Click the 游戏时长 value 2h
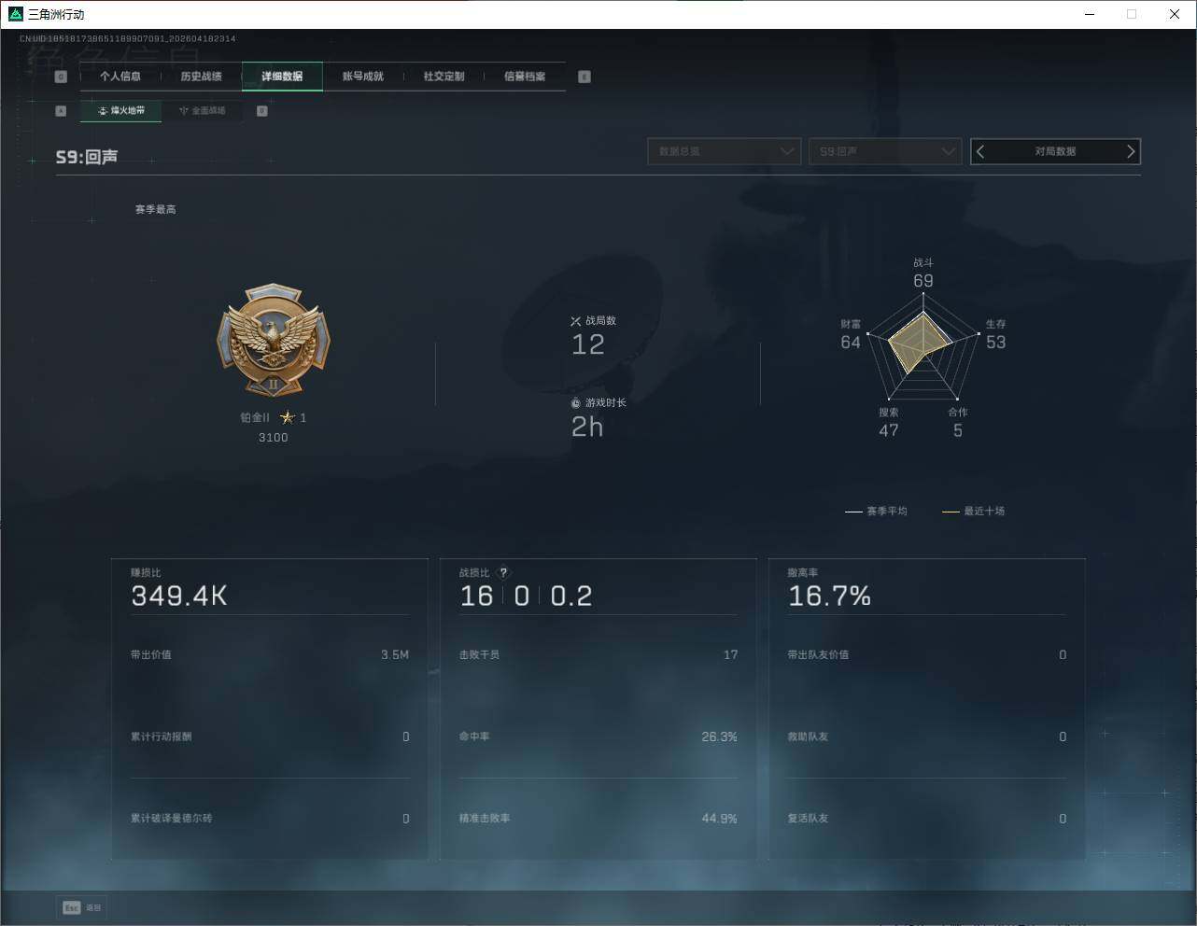This screenshot has height=926, width=1197. click(587, 428)
